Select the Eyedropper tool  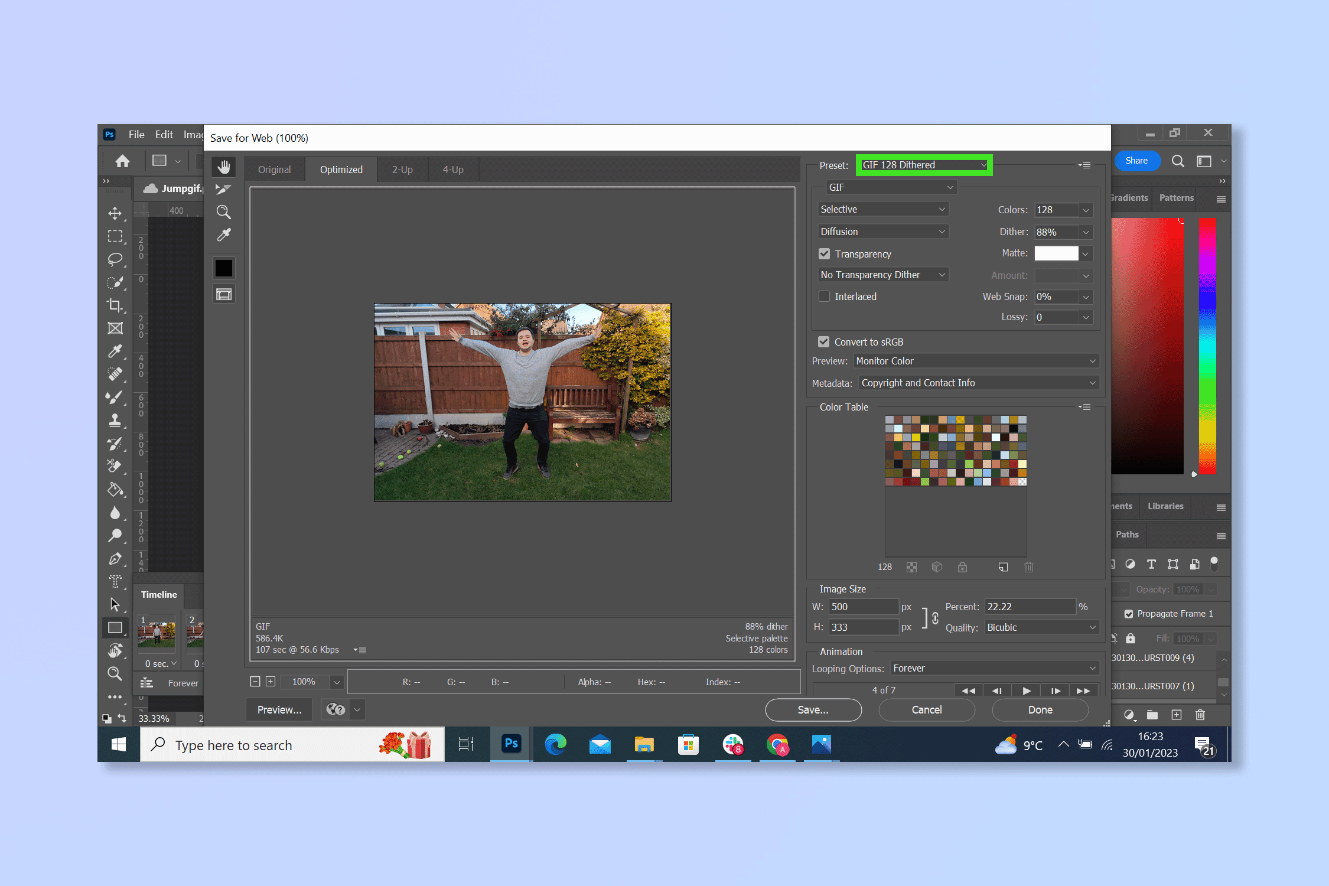[223, 234]
